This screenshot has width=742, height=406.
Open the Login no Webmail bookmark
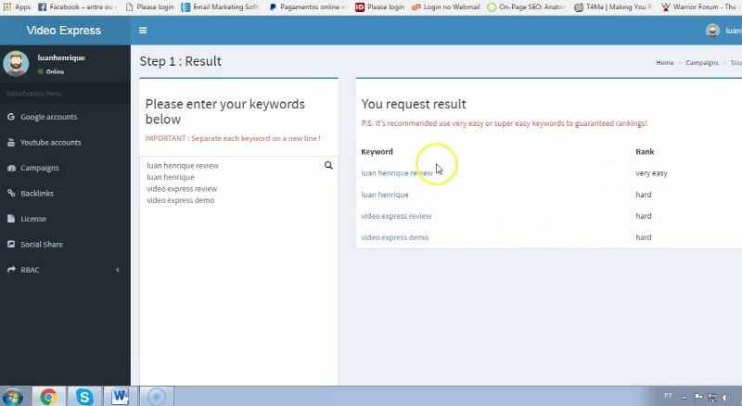tap(445, 7)
